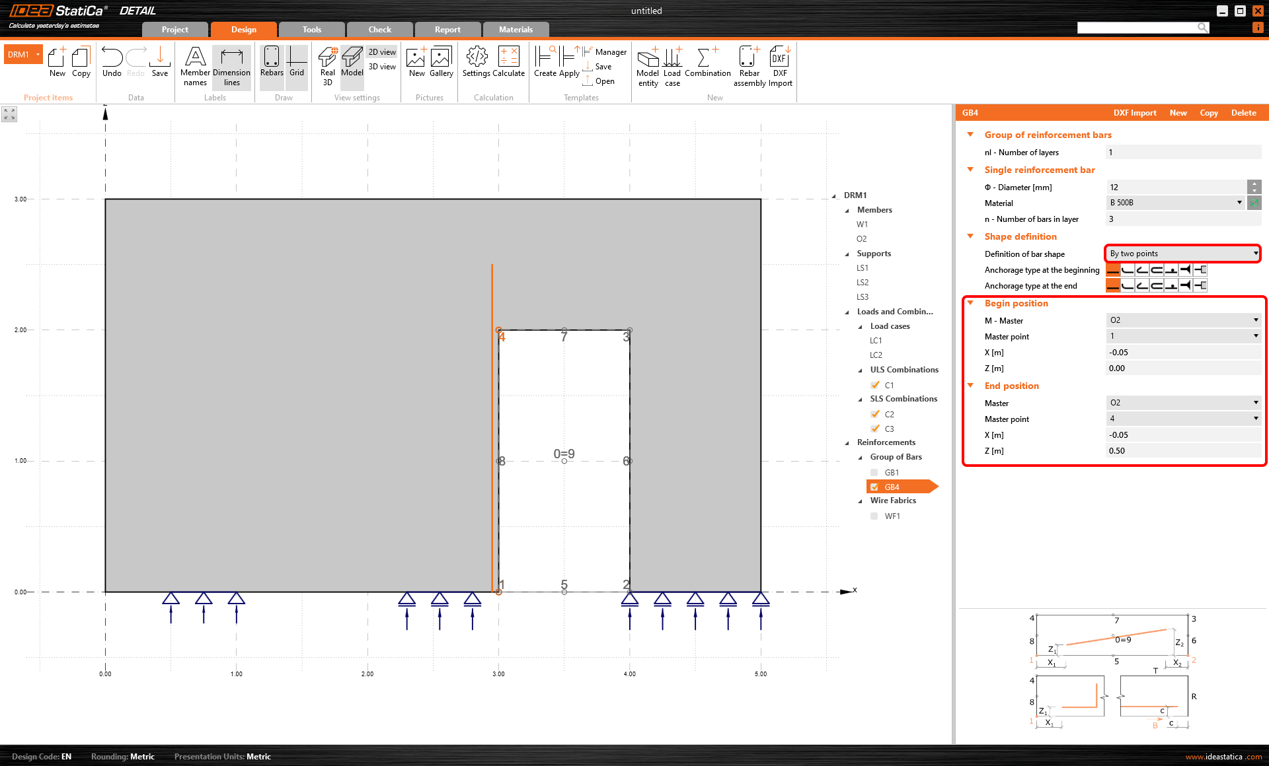
Task: Increase the bar diameter with the stepper
Action: click(x=1254, y=183)
